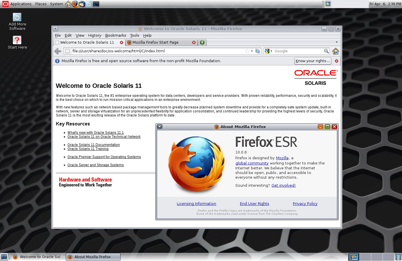This screenshot has width=402, height=261.
Task: Open Oracle Solaris 11 Documentation link
Action: pyautogui.click(x=93, y=145)
